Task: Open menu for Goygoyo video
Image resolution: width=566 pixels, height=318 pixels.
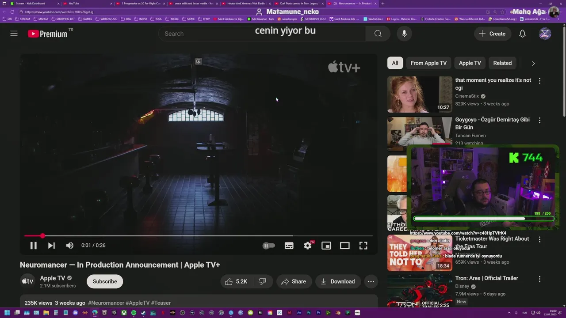Action: (539, 120)
